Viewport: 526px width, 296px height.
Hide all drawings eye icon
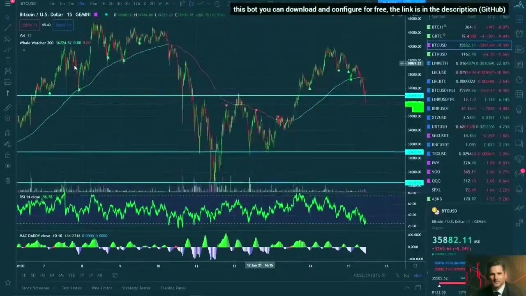click(x=7, y=166)
